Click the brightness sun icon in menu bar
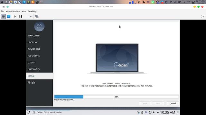Screen dimensions: 206x115 click(x=139, y=2)
